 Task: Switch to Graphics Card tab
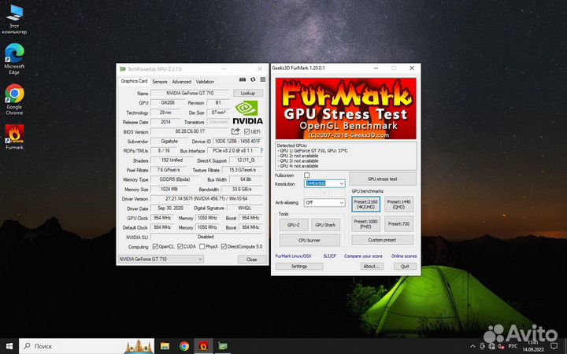tap(134, 81)
